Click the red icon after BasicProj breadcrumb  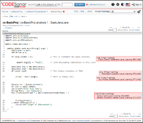[64, 11]
